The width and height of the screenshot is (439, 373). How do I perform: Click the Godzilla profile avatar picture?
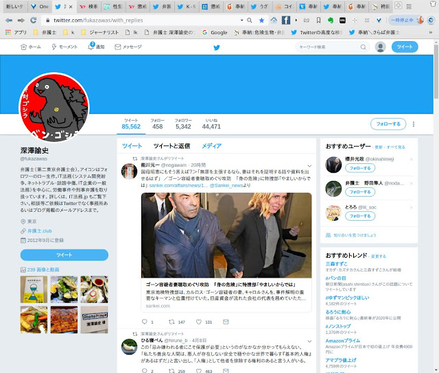pos(54,108)
